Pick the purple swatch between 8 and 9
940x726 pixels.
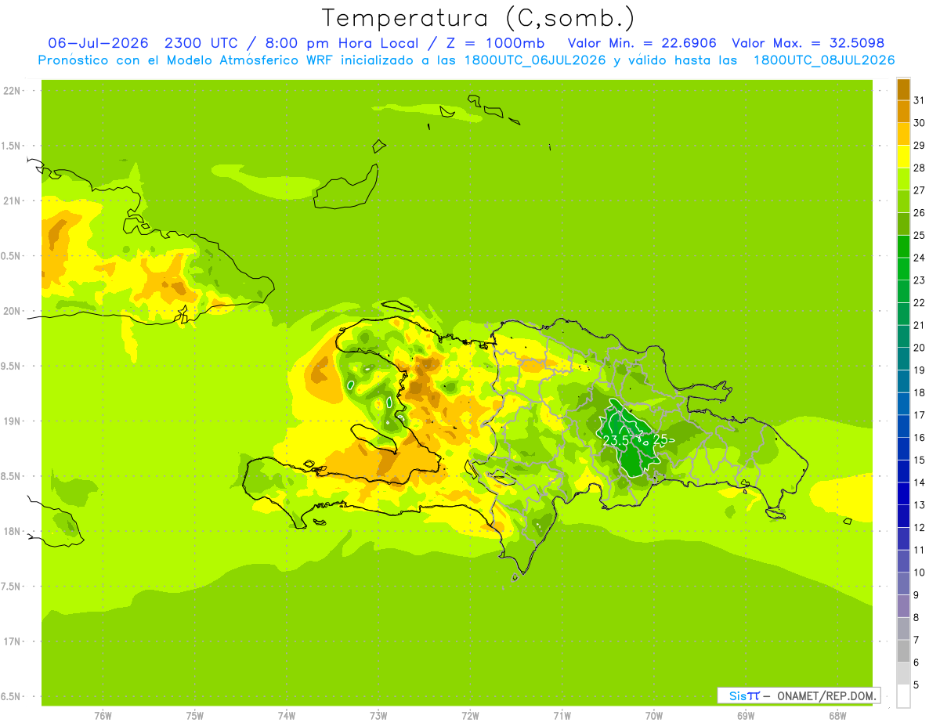[903, 606]
